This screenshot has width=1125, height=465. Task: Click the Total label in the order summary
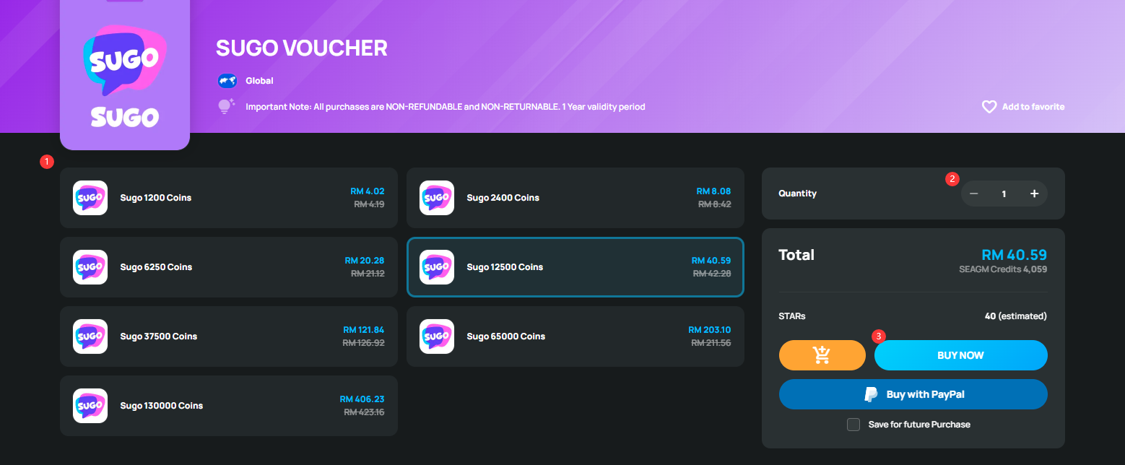pos(796,255)
